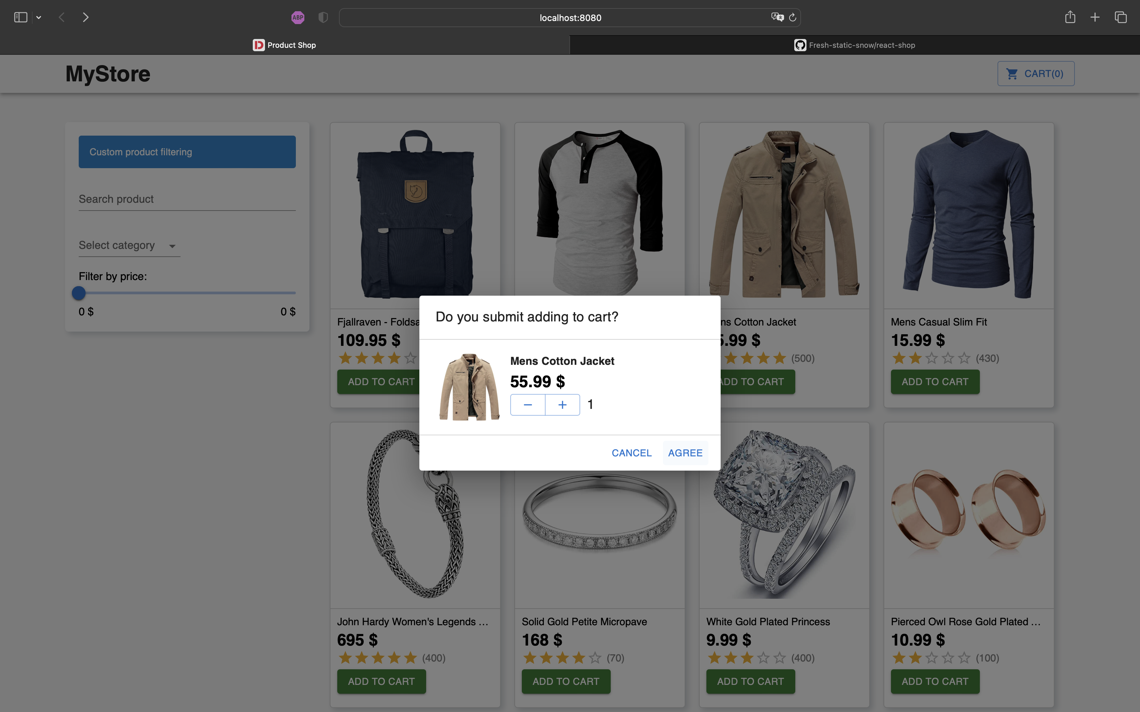Screen dimensions: 1140x712
Task: Click CANCEL in the dialog
Action: click(632, 453)
